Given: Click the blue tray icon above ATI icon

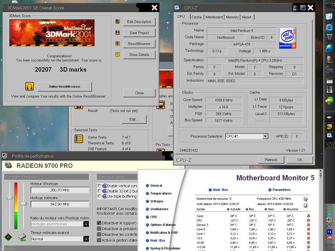Looking at the screenshot, I should click(x=330, y=232).
